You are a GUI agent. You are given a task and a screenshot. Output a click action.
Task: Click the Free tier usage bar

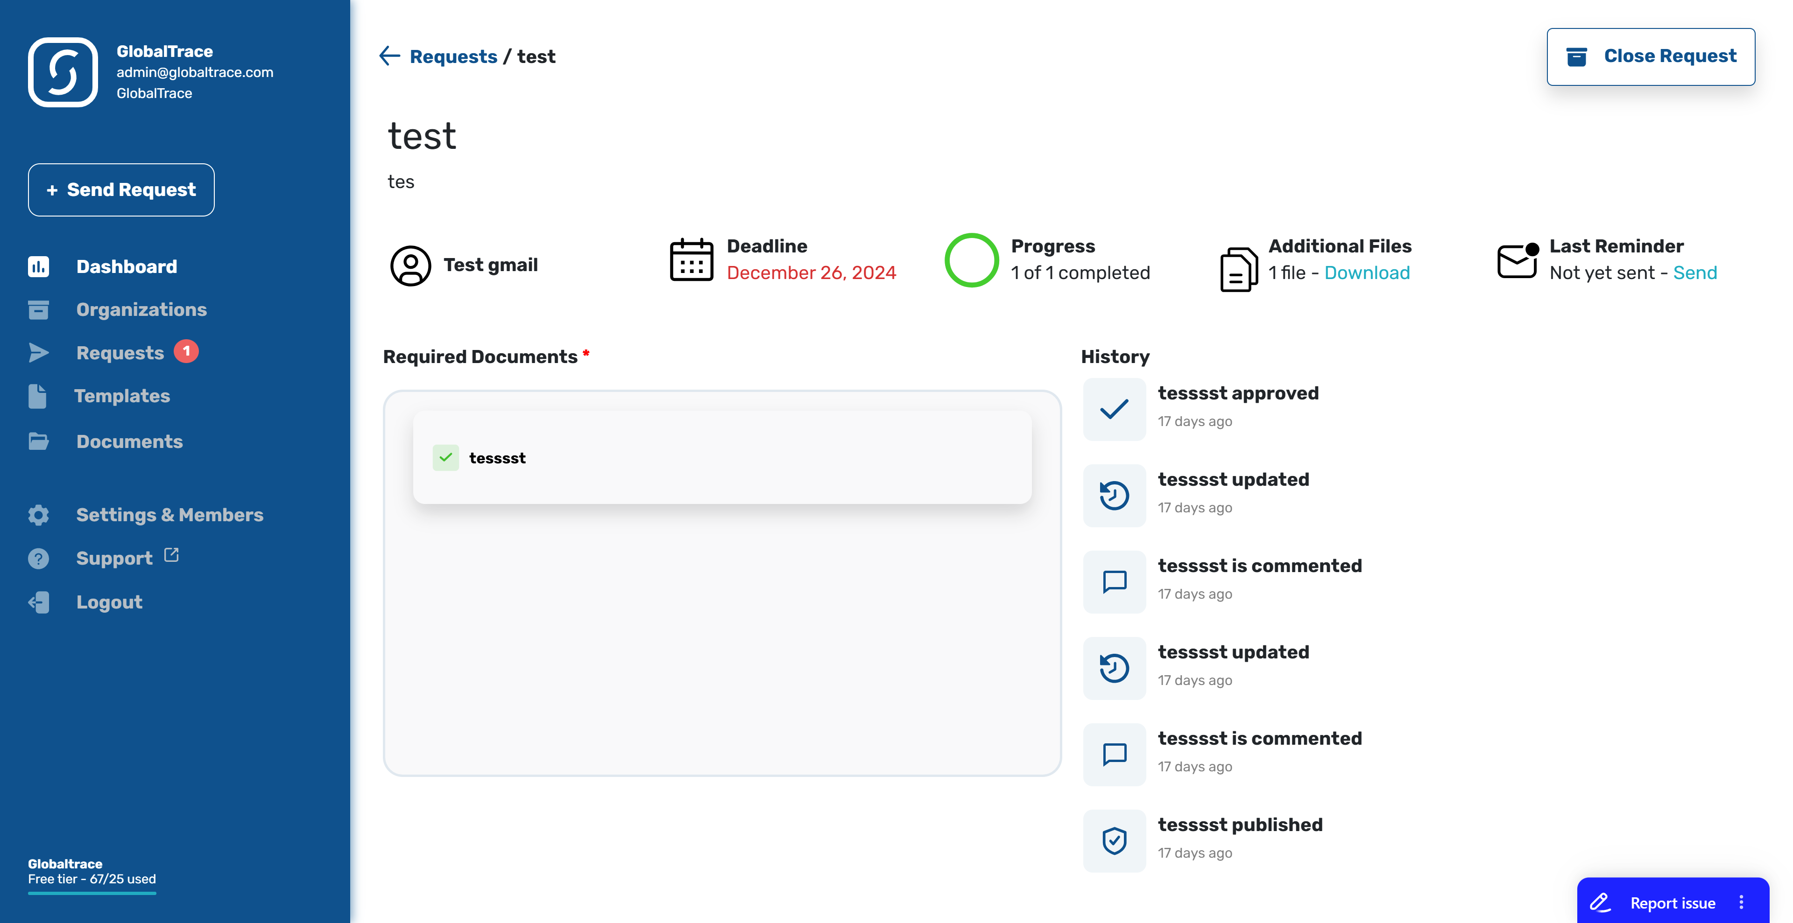tap(92, 893)
